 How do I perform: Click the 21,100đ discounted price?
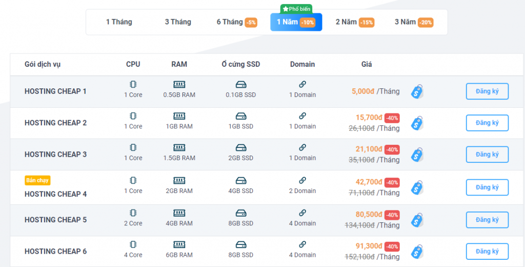(369, 149)
